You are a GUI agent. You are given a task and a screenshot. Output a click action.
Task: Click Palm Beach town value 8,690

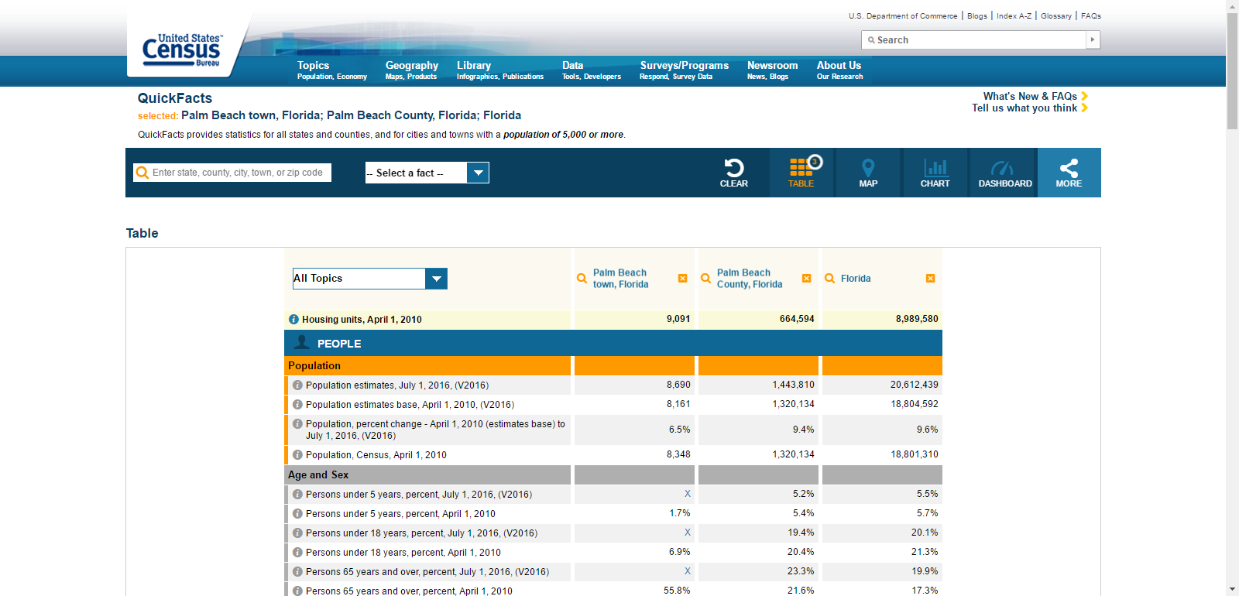(x=678, y=385)
